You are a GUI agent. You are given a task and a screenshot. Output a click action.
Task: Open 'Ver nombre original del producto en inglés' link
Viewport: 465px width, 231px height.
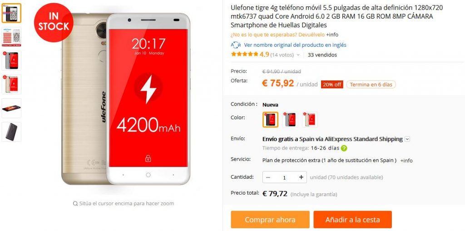295,45
